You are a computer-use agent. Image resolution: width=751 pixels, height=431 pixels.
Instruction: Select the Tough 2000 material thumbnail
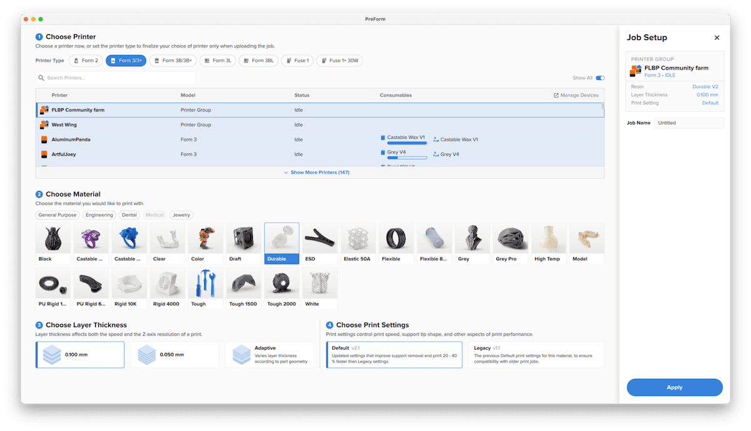click(282, 289)
